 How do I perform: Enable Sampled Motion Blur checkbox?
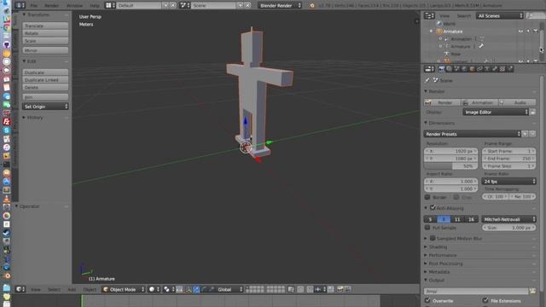coord(433,239)
